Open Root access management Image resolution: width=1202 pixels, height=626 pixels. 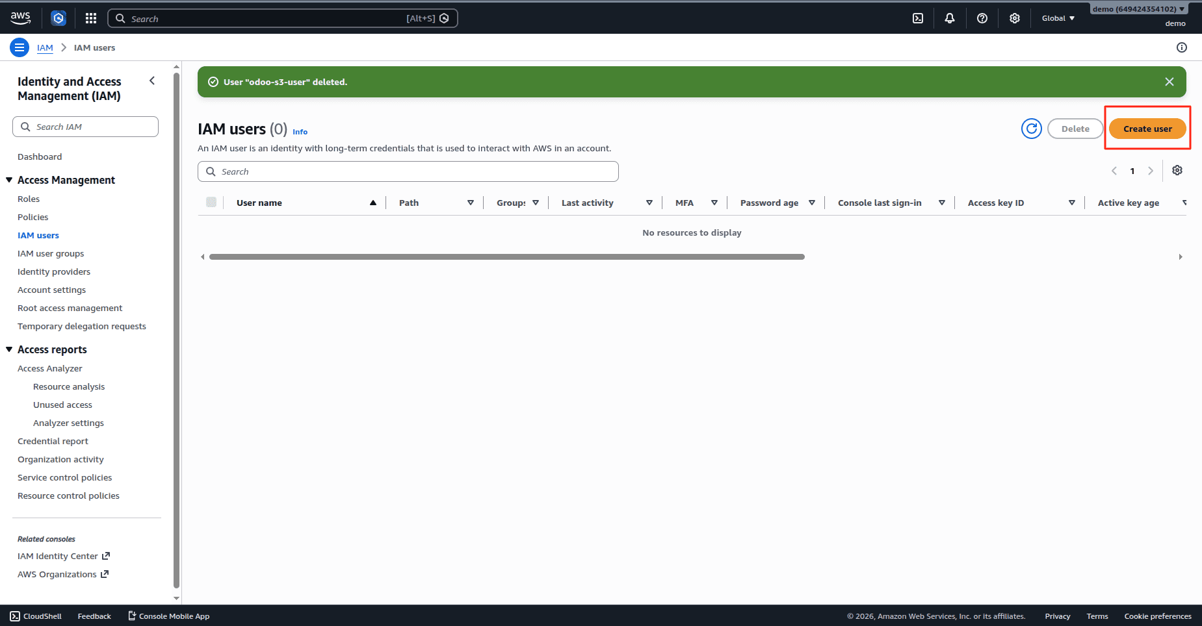click(x=70, y=308)
